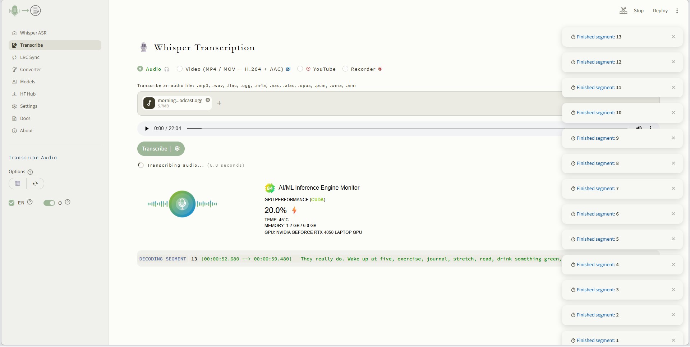Toggle the timer switch
Image resolution: width=690 pixels, height=347 pixels.
(49, 203)
